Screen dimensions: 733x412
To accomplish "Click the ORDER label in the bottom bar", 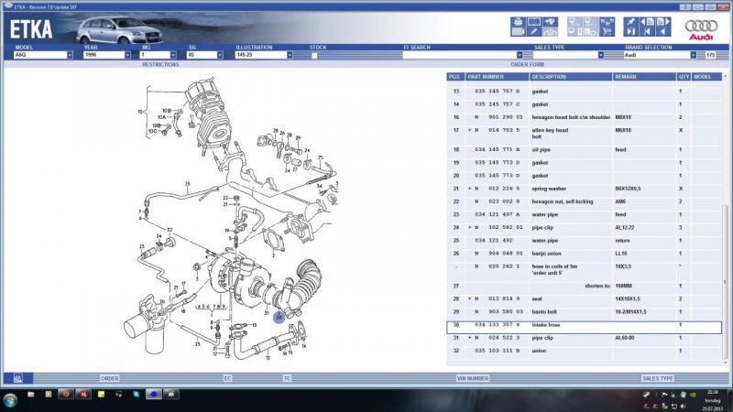I will point(110,377).
